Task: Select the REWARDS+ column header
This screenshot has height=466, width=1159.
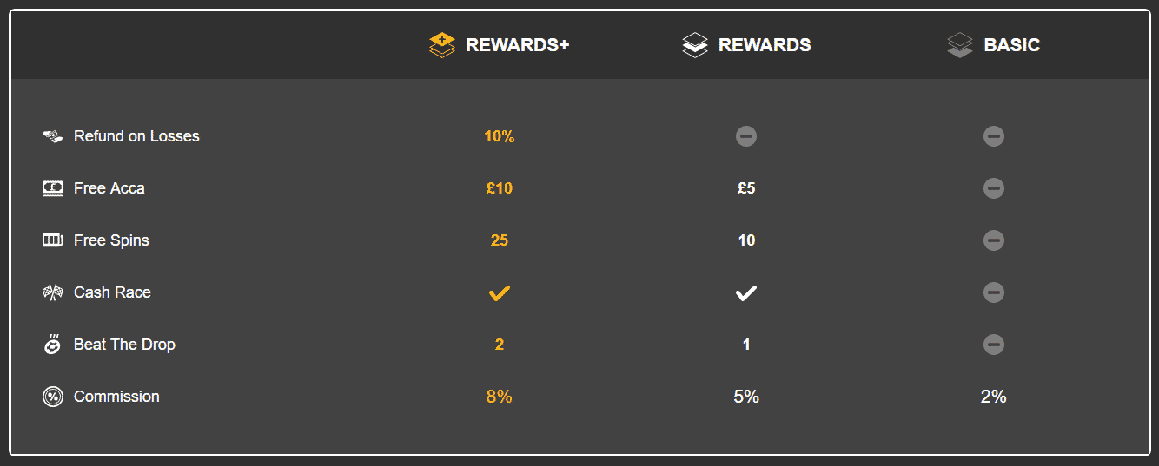Action: tap(517, 45)
